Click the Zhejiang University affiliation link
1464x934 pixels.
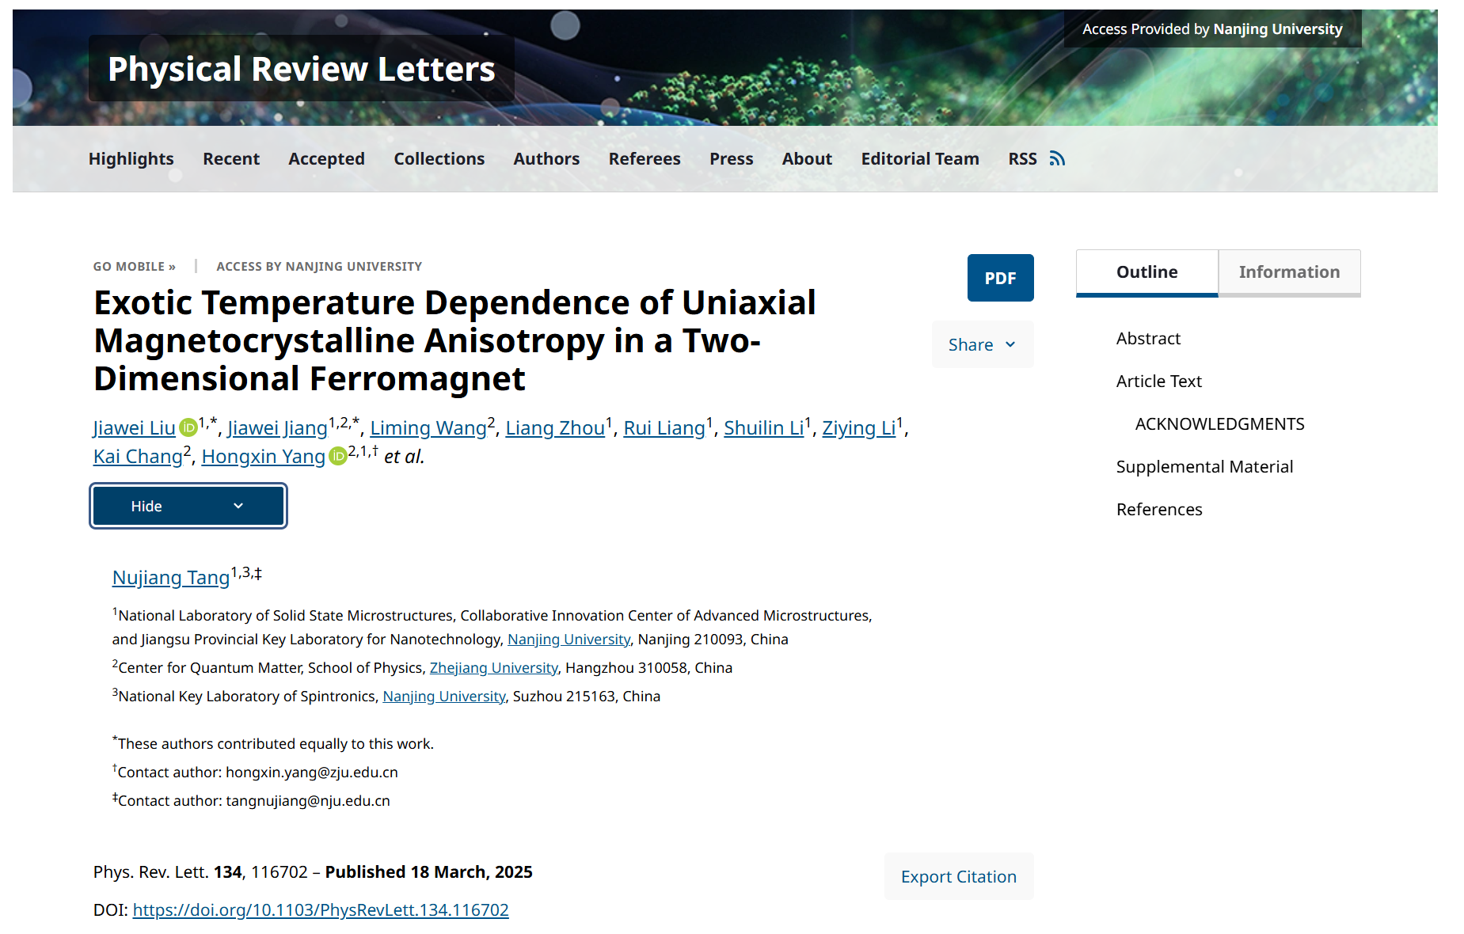coord(494,668)
